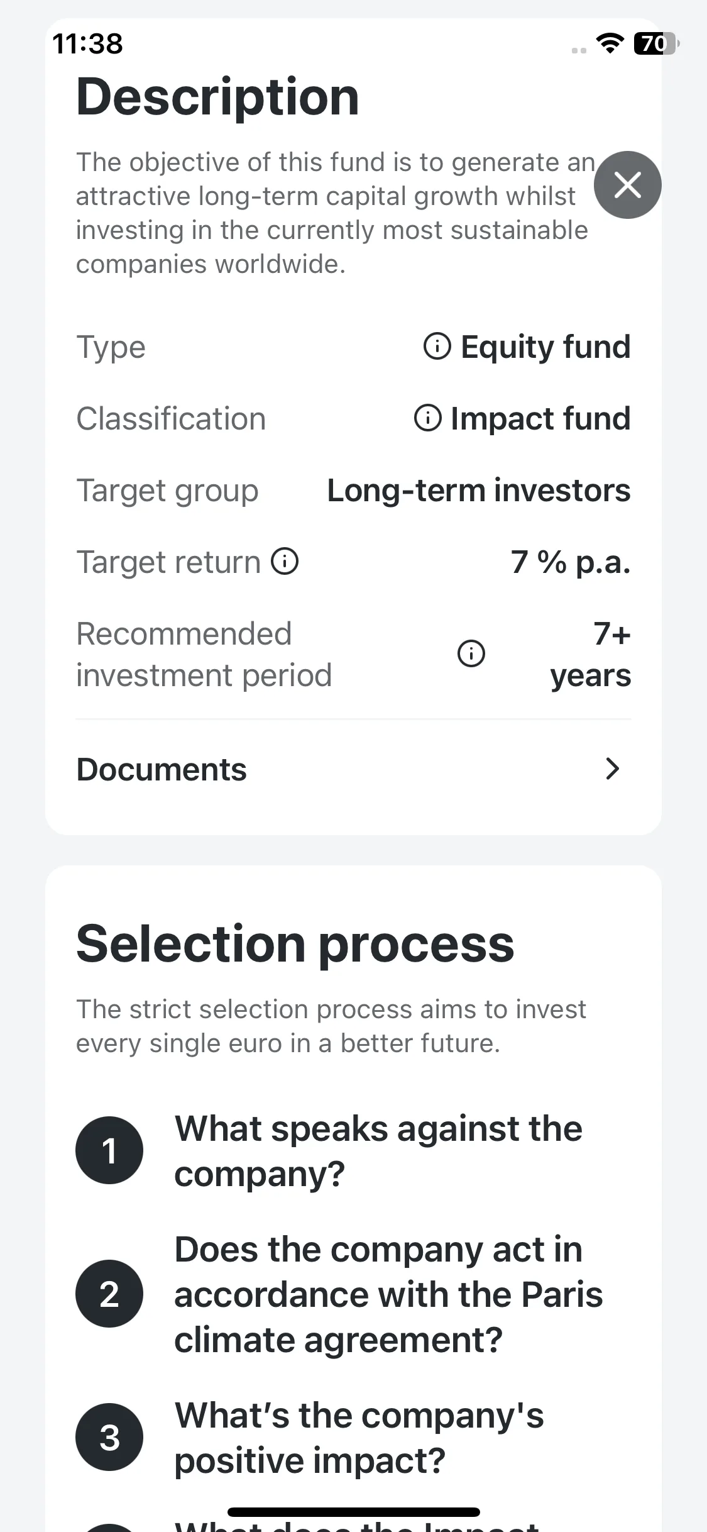Image resolution: width=707 pixels, height=1532 pixels.
Task: Close the fund details with the X button
Action: coord(627,185)
